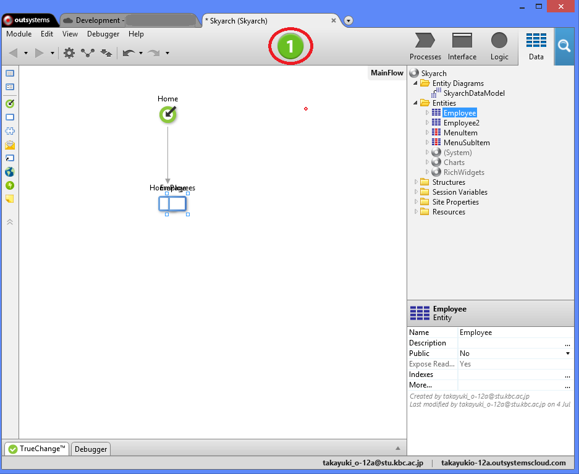The image size is (579, 474).
Task: Open the View menu
Action: click(x=70, y=34)
